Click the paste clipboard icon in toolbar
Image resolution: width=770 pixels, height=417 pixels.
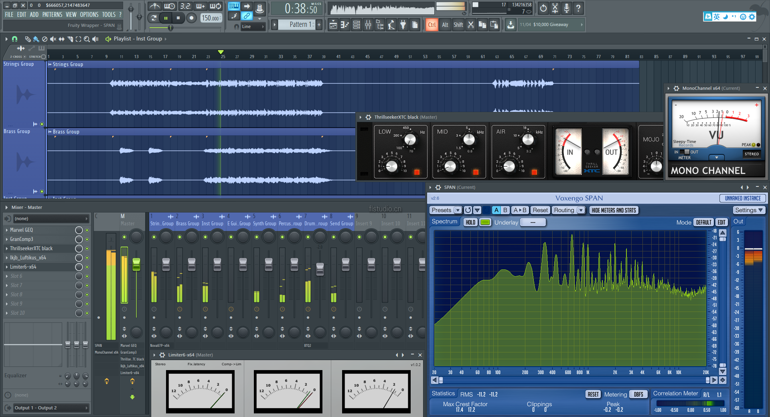[x=494, y=25]
